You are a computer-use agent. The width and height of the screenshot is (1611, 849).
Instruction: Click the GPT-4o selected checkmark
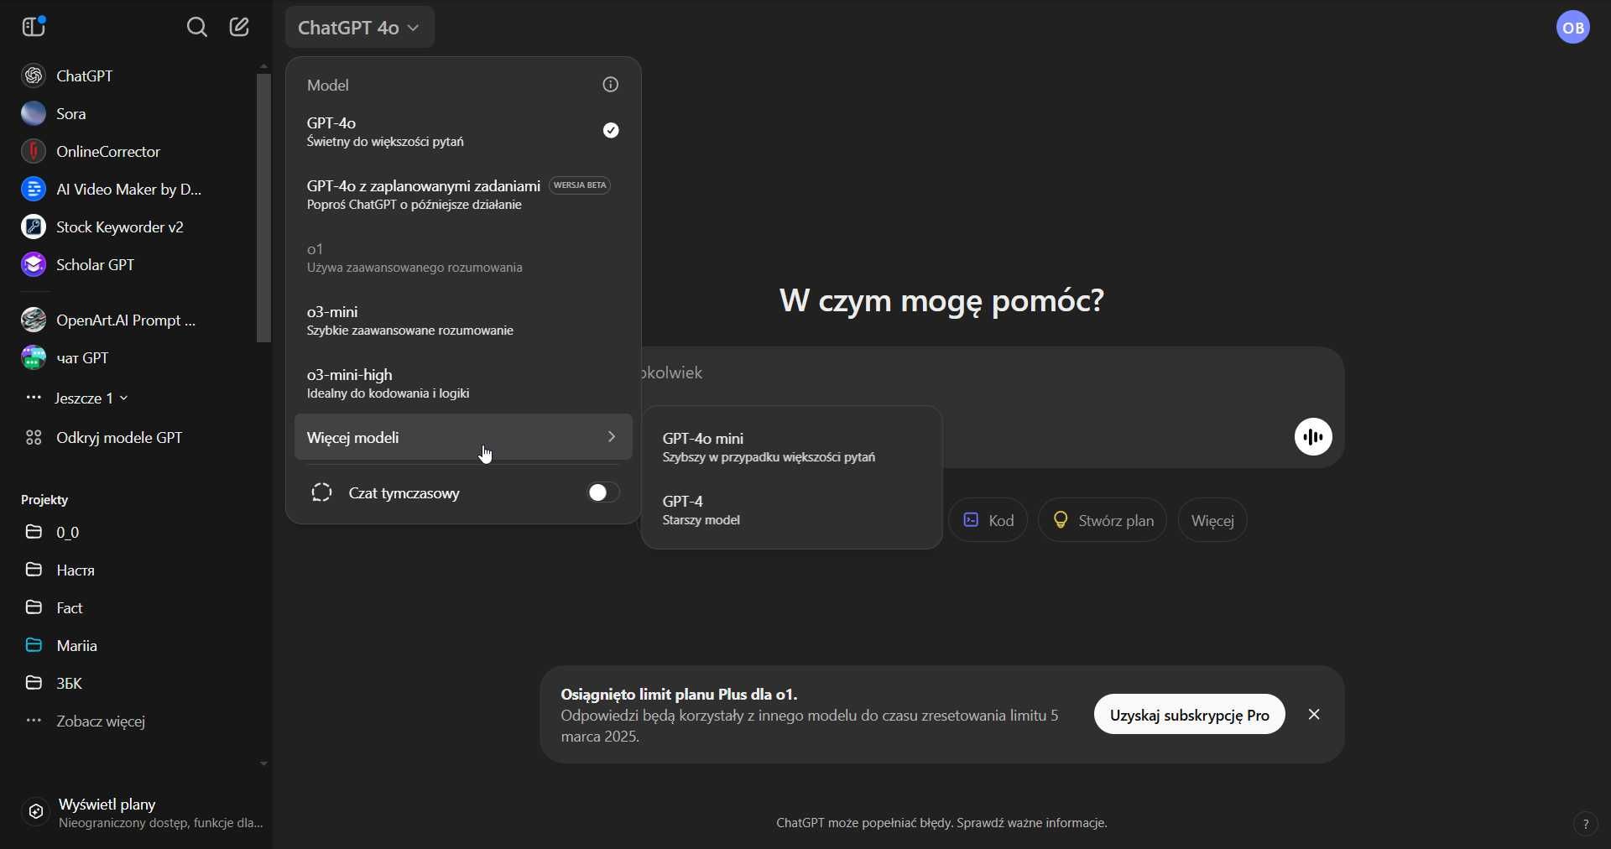point(611,130)
